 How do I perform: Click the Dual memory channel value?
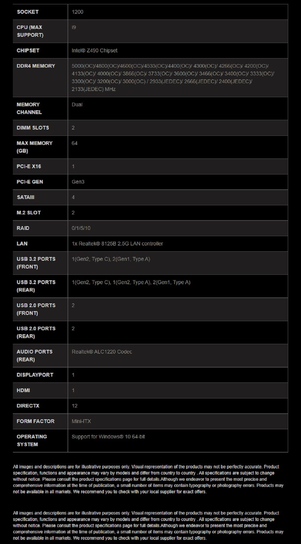tap(77, 105)
